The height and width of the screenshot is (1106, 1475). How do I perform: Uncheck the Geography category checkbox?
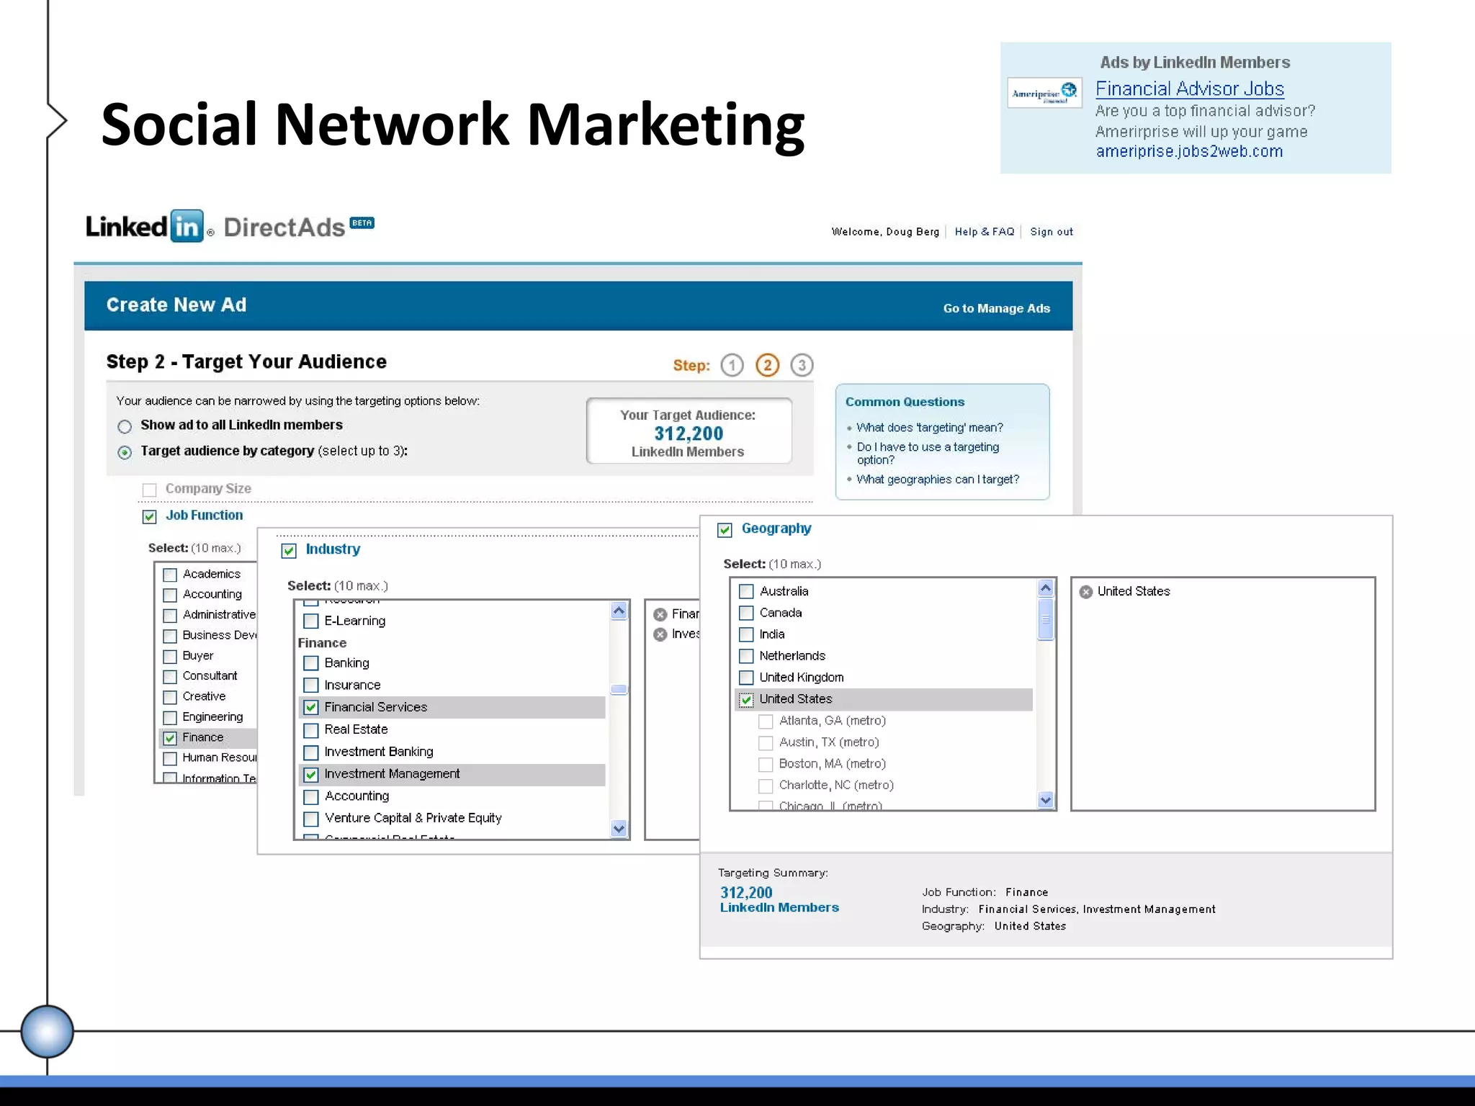725,530
